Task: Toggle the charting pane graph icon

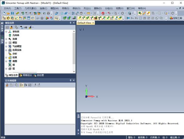Action: (x=16, y=18)
